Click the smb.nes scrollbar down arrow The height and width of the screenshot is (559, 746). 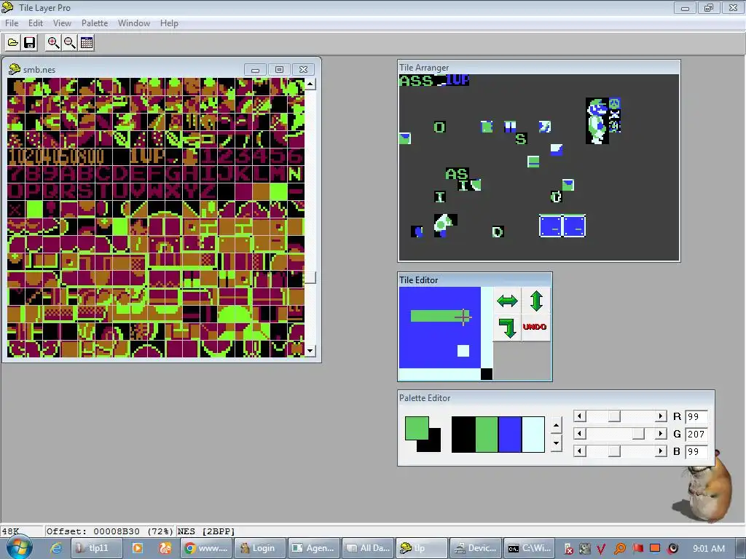(310, 352)
